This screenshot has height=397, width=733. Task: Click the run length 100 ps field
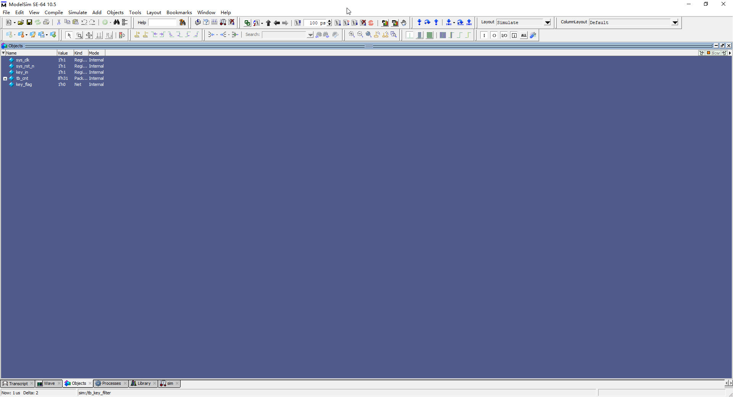click(x=315, y=23)
